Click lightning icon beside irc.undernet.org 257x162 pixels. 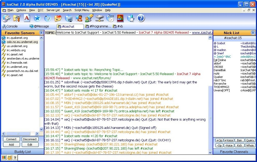coord(4,67)
